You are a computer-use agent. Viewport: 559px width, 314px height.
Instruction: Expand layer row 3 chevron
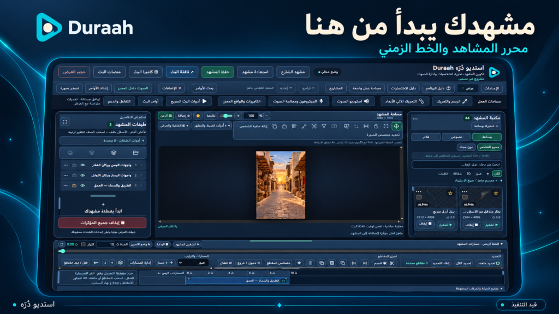pyautogui.click(x=141, y=165)
